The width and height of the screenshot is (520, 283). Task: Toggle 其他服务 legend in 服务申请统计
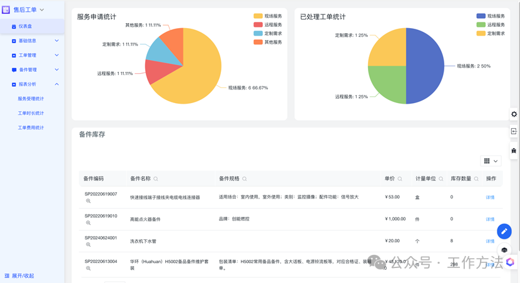(268, 42)
